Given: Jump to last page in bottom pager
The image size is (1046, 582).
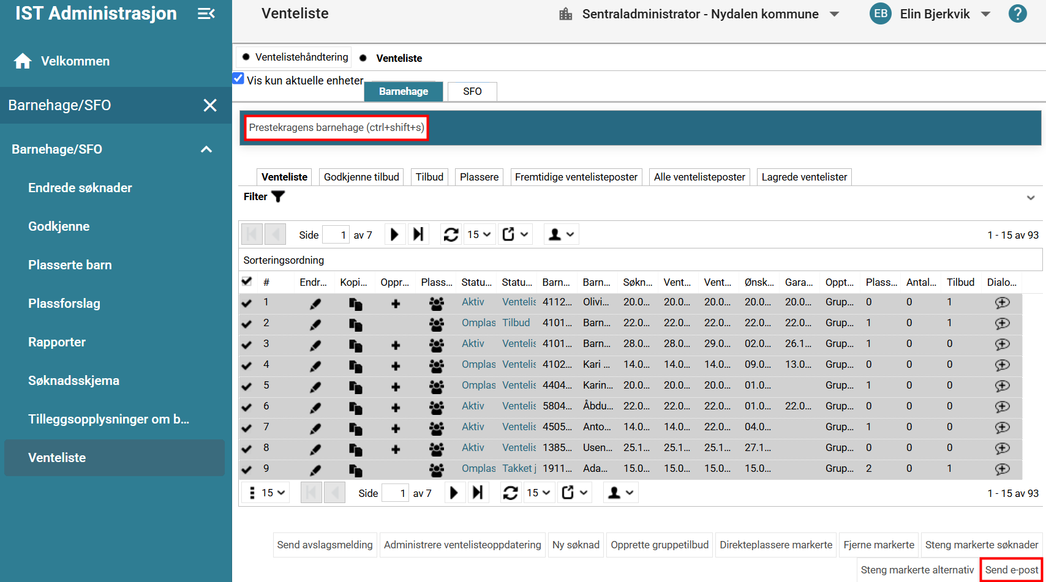Looking at the screenshot, I should [478, 493].
